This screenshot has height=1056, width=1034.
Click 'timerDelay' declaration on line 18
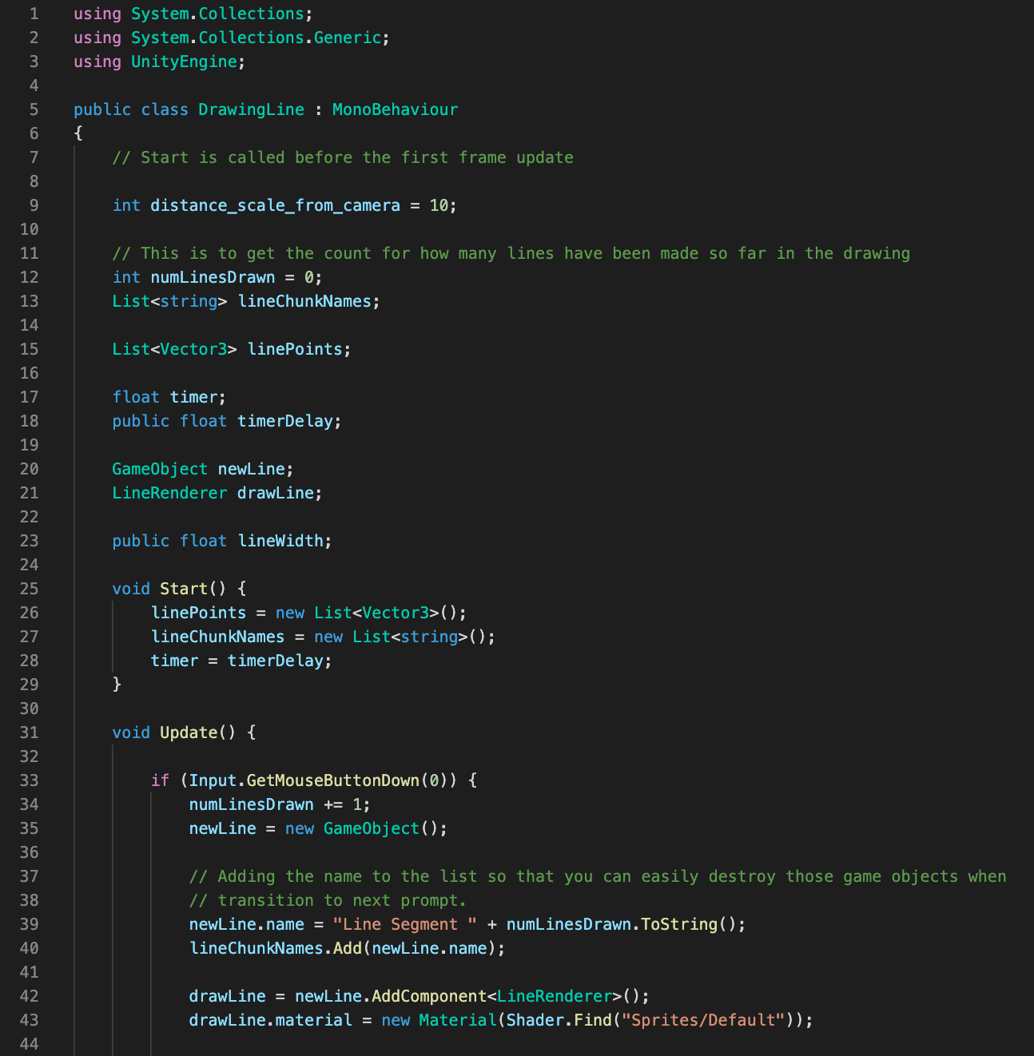tap(285, 421)
